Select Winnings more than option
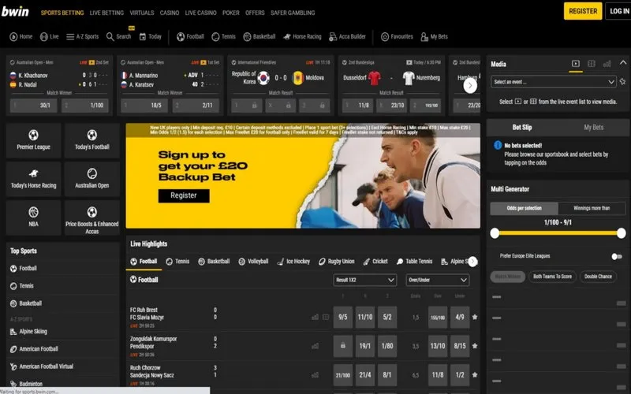The image size is (631, 394). (592, 208)
